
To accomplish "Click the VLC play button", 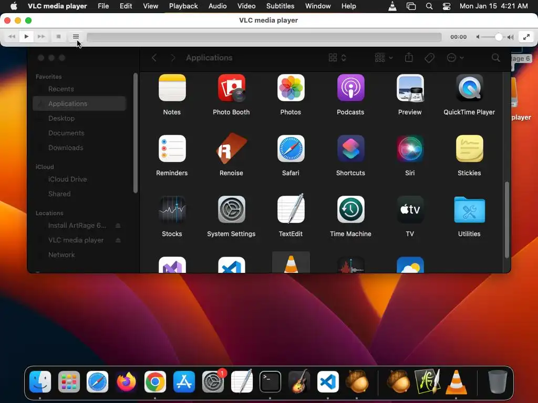I will tap(26, 37).
